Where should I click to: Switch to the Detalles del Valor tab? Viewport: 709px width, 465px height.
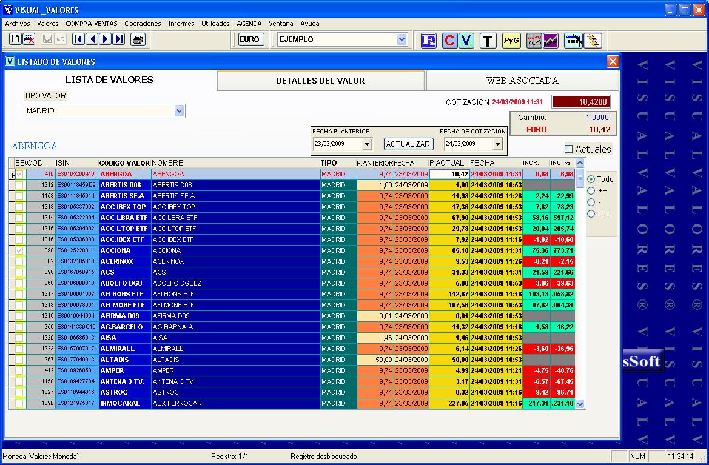coord(321,81)
